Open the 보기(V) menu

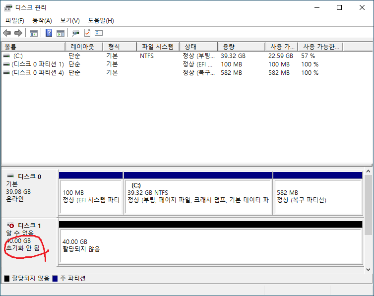[x=70, y=20]
